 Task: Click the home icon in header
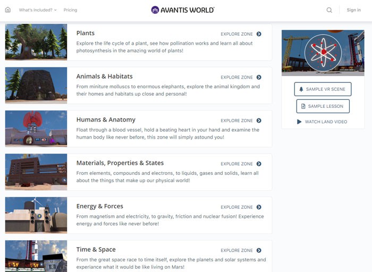point(7,10)
